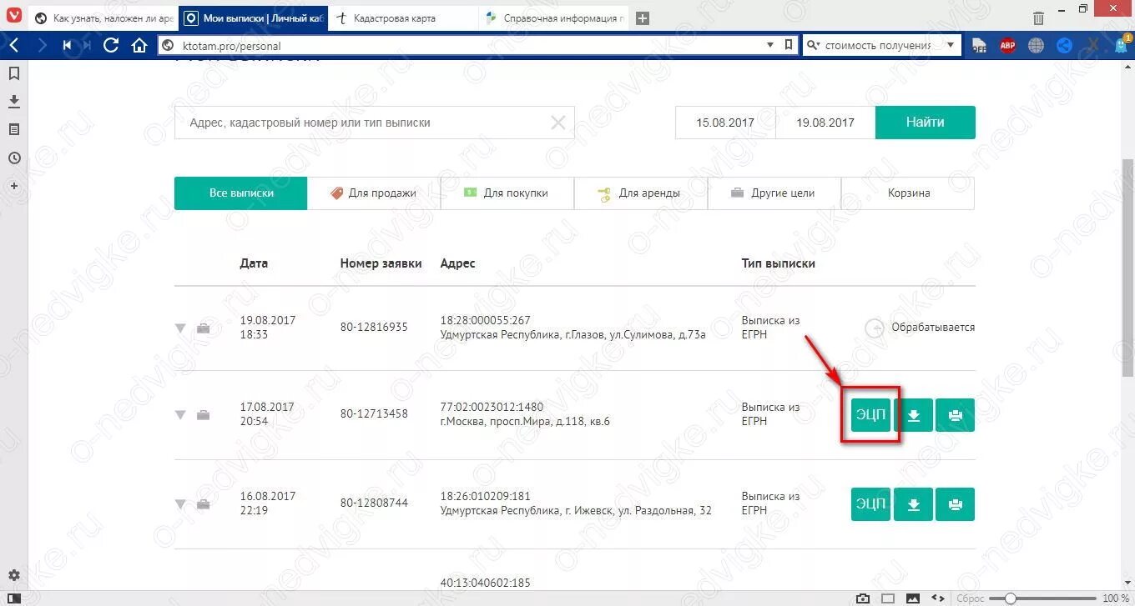This screenshot has width=1135, height=606.
Task: Open the address bar dropdown arrow
Action: [770, 45]
